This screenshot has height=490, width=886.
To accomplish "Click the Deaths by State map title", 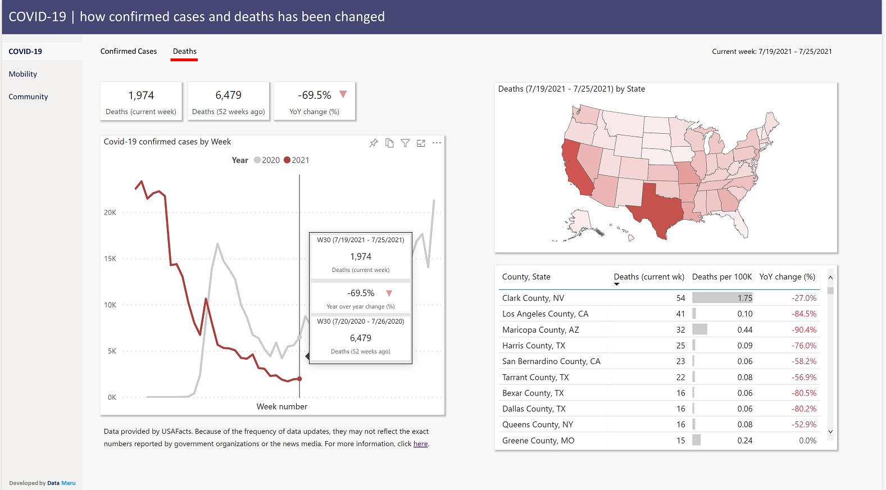I will 571,89.
